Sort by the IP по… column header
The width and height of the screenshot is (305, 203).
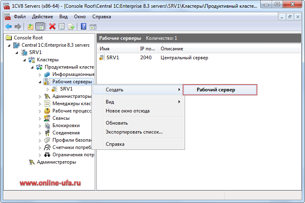148,49
